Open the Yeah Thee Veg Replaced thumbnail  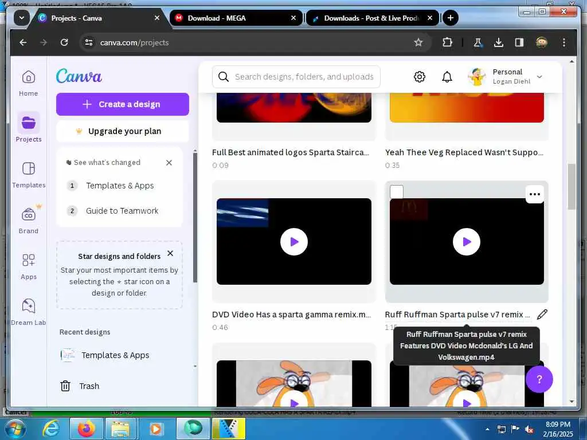pos(467,108)
